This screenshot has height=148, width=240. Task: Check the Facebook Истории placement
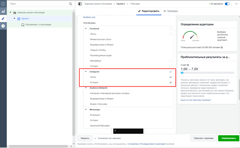point(170,66)
